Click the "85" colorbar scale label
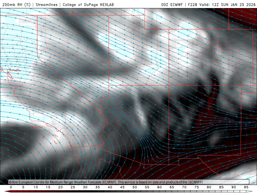This screenshot has width=257, height=193. (x=221, y=187)
